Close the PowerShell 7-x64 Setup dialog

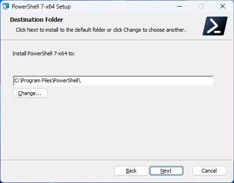pos(223,7)
